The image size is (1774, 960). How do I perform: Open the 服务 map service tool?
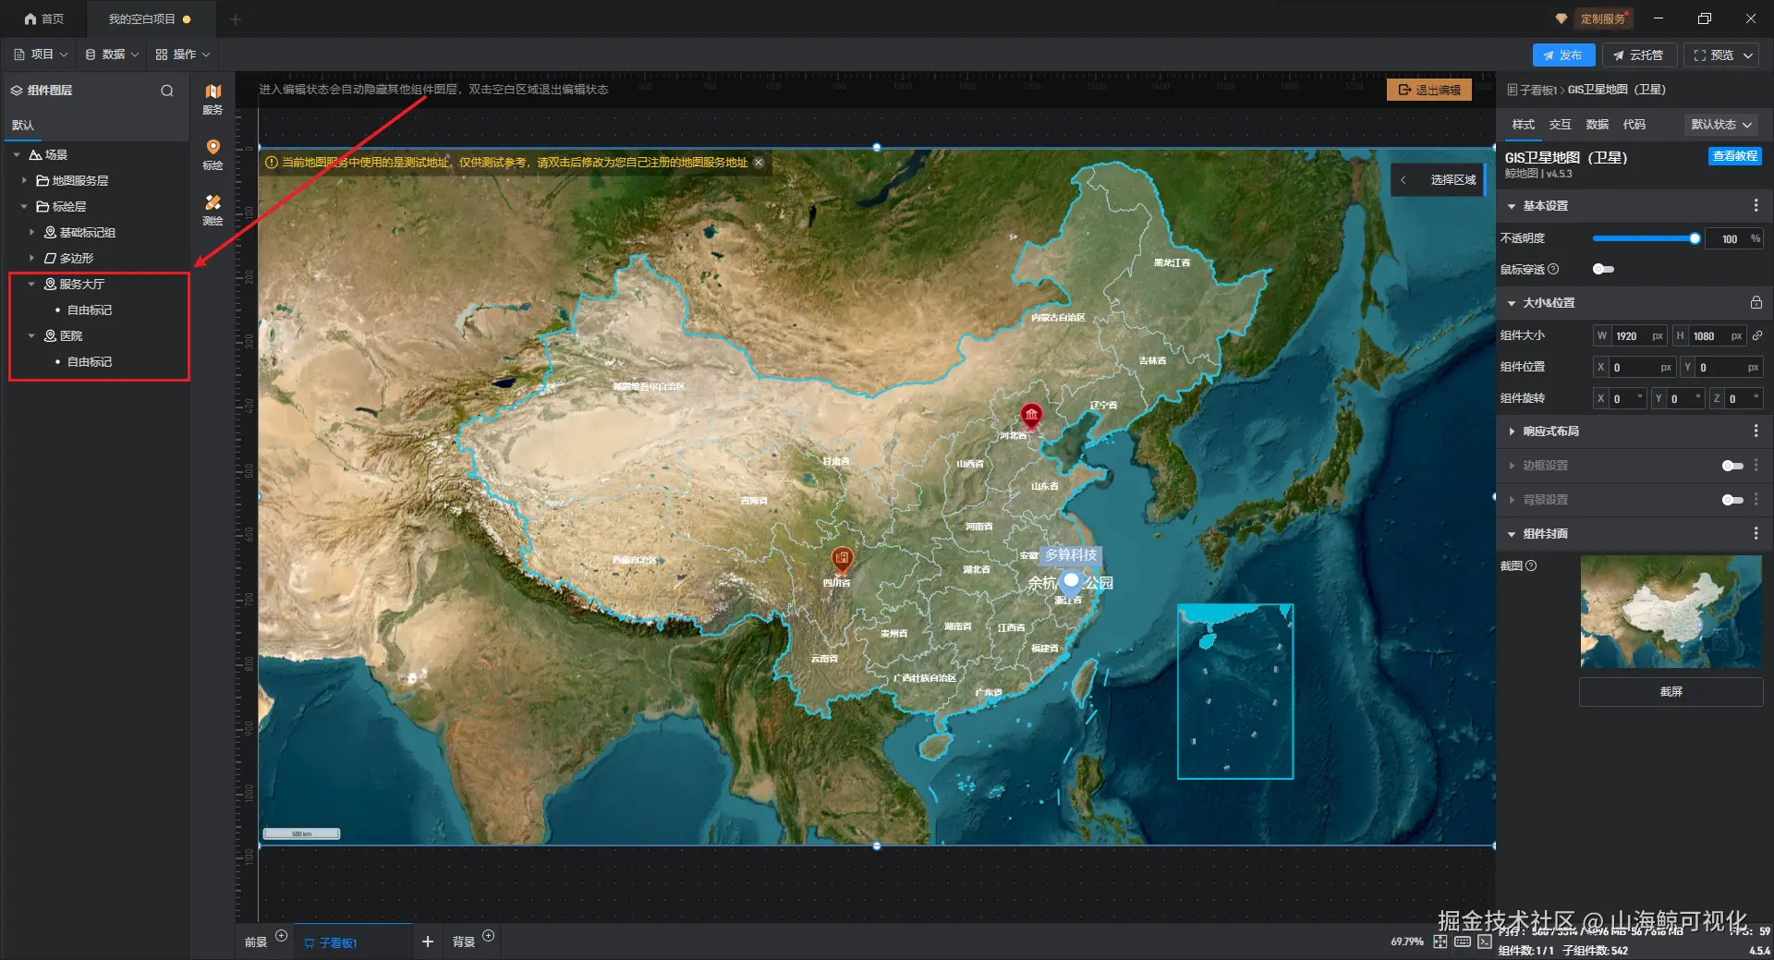pos(213,98)
